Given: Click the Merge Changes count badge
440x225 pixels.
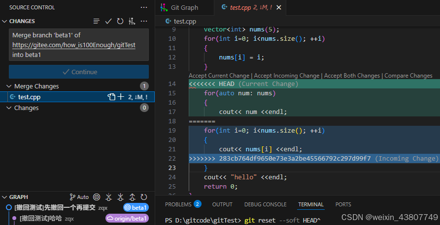Looking at the screenshot, I should [144, 86].
